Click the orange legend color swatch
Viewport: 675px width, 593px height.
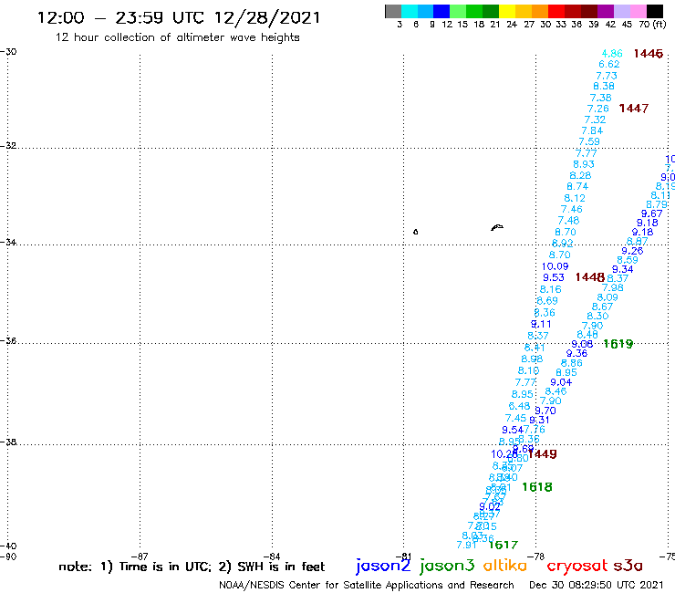[540, 11]
